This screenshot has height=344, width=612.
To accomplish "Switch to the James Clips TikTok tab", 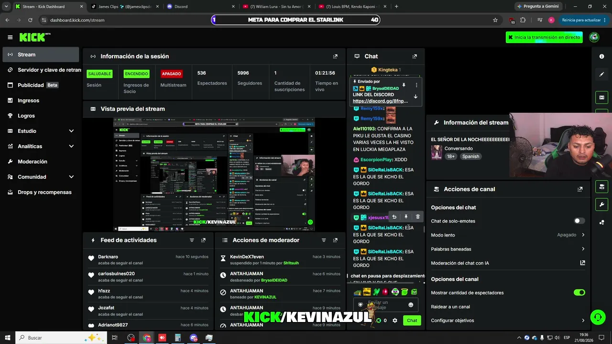I will coord(125,7).
